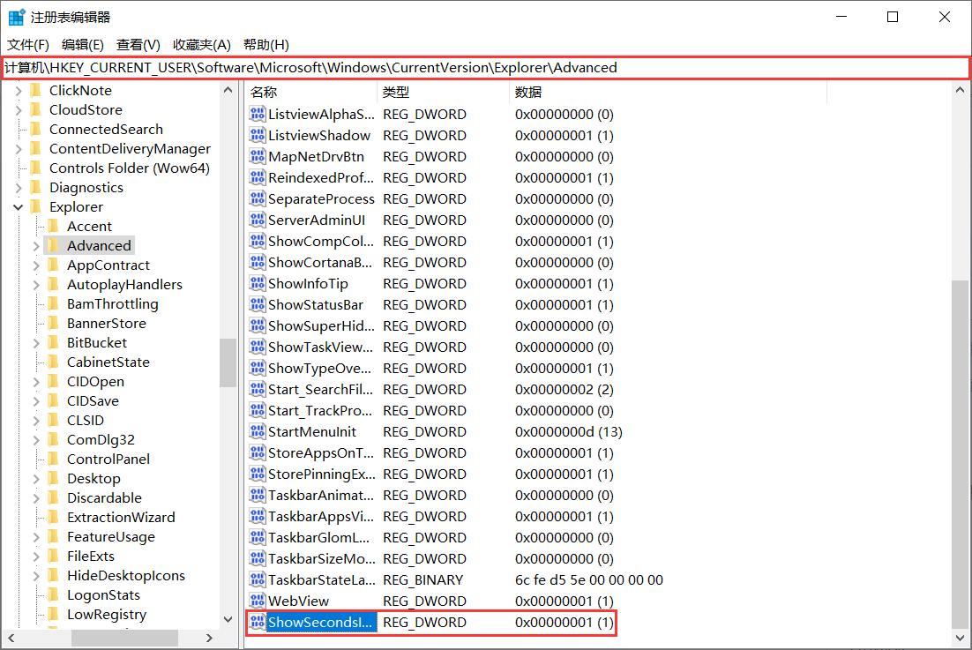Expand the AppContract key
The width and height of the screenshot is (972, 650).
click(36, 265)
